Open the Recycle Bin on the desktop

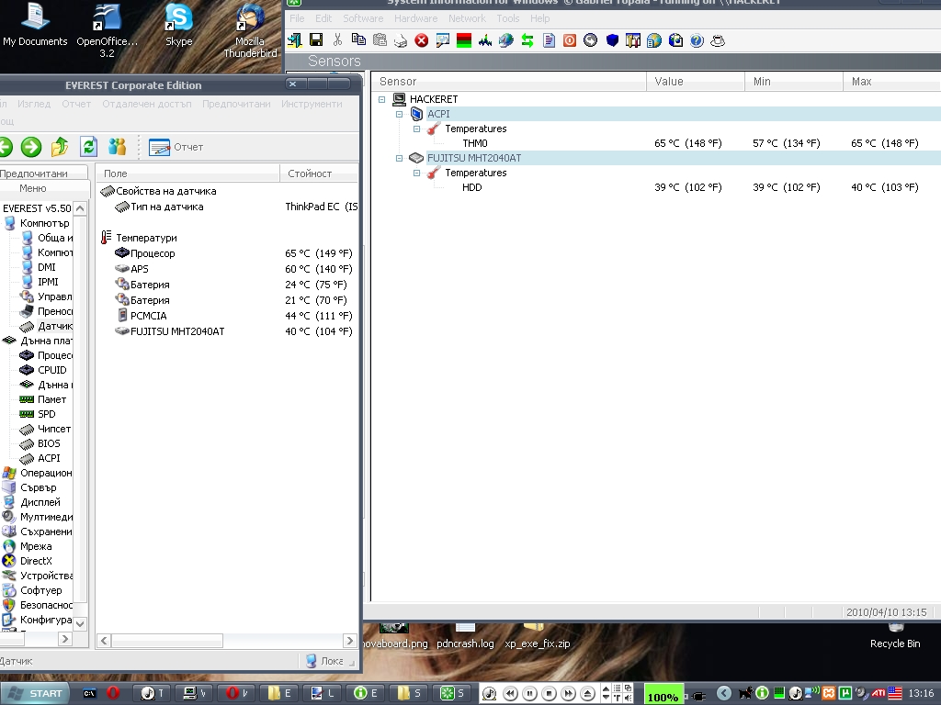895,638
